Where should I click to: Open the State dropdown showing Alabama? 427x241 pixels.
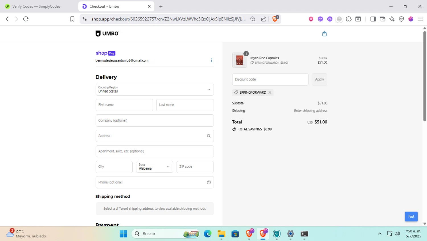coord(154,167)
